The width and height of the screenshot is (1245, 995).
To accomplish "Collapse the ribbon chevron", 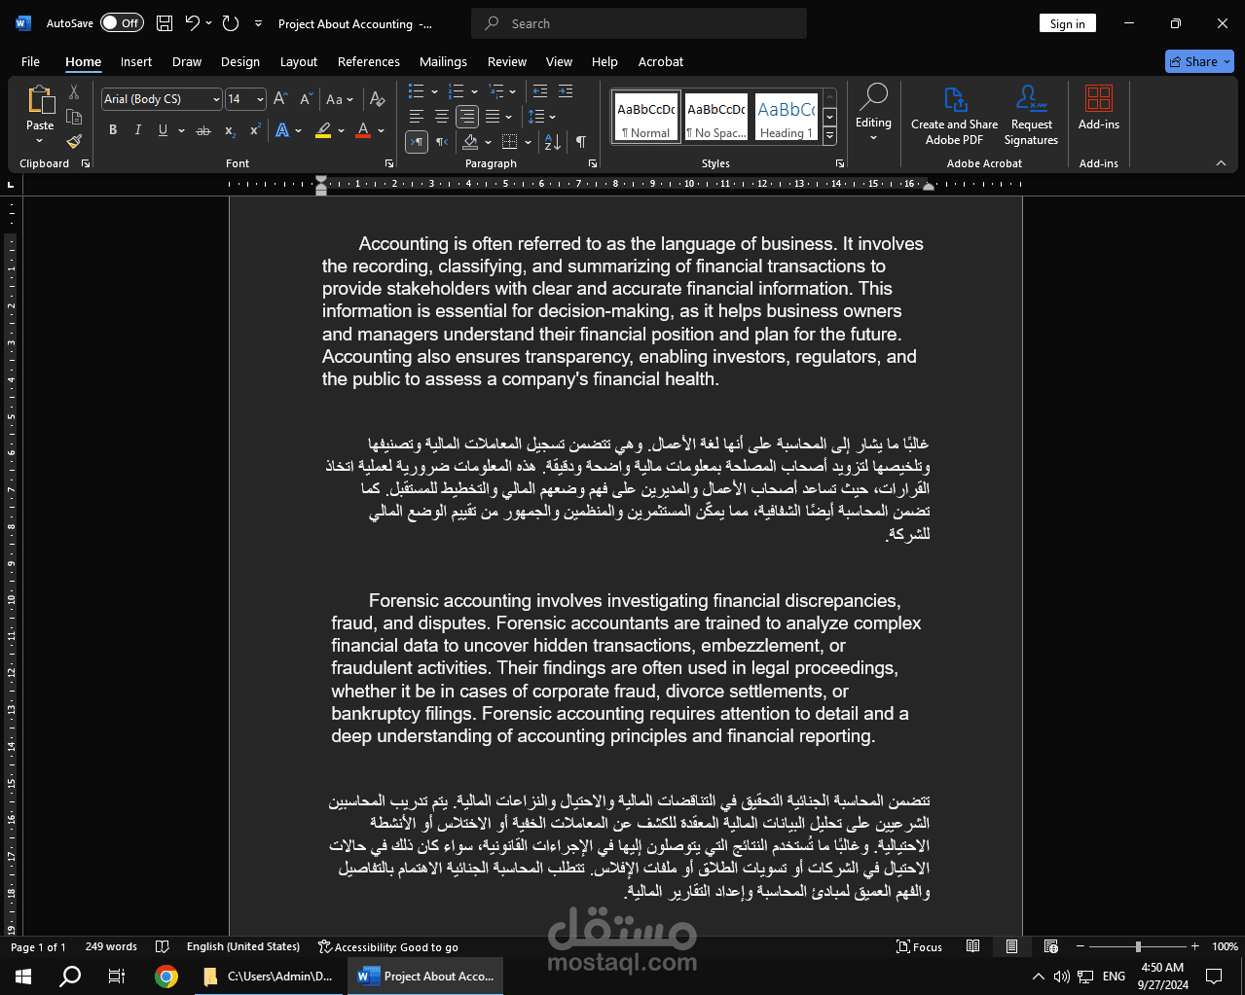I will pos(1221,163).
